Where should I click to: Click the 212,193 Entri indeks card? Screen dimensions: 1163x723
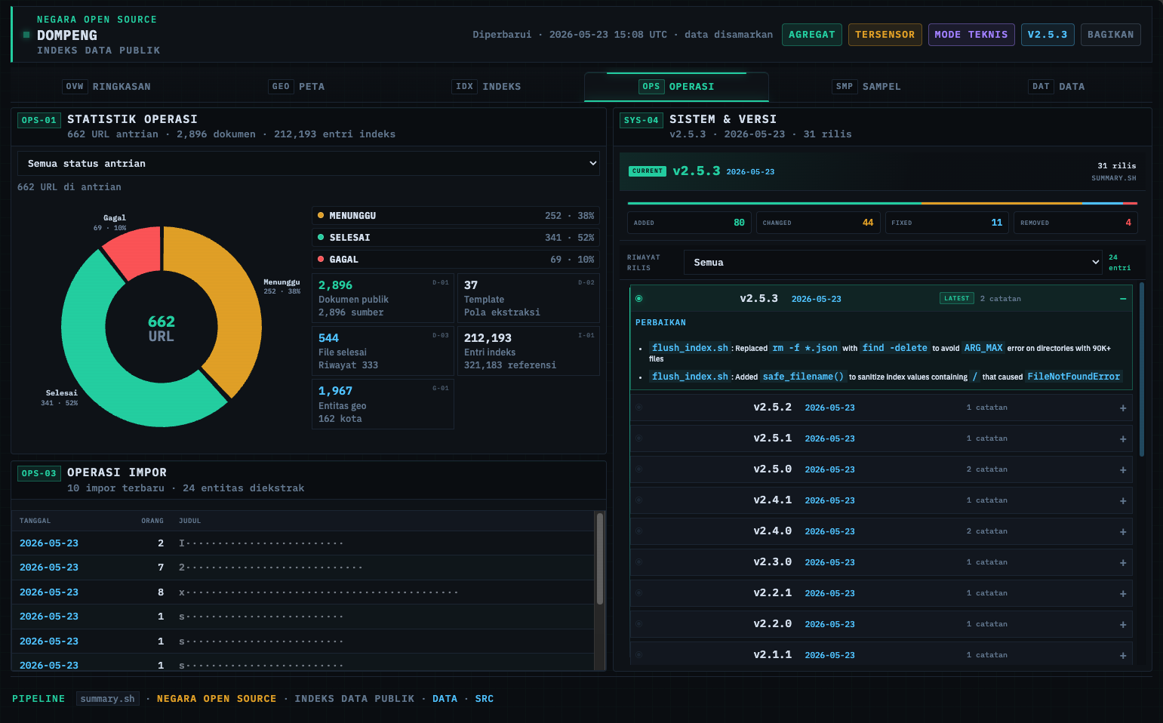pos(528,351)
